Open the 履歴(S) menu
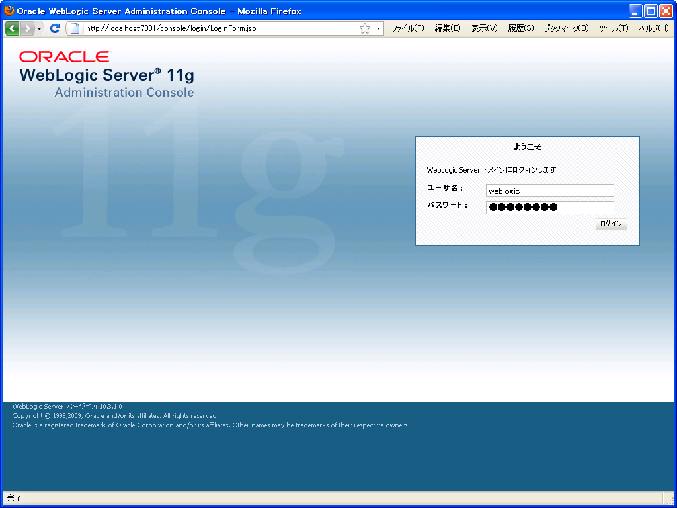Image resolution: width=677 pixels, height=508 pixels. (521, 28)
